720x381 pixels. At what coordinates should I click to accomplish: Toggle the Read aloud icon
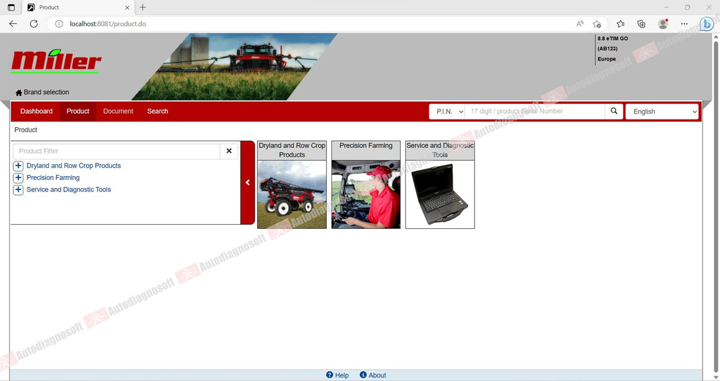tap(580, 24)
